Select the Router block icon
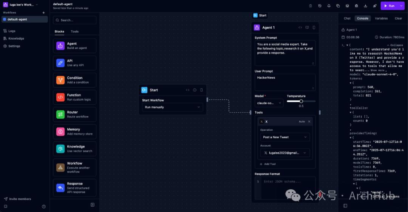This screenshot has height=212, width=408. tap(60, 115)
